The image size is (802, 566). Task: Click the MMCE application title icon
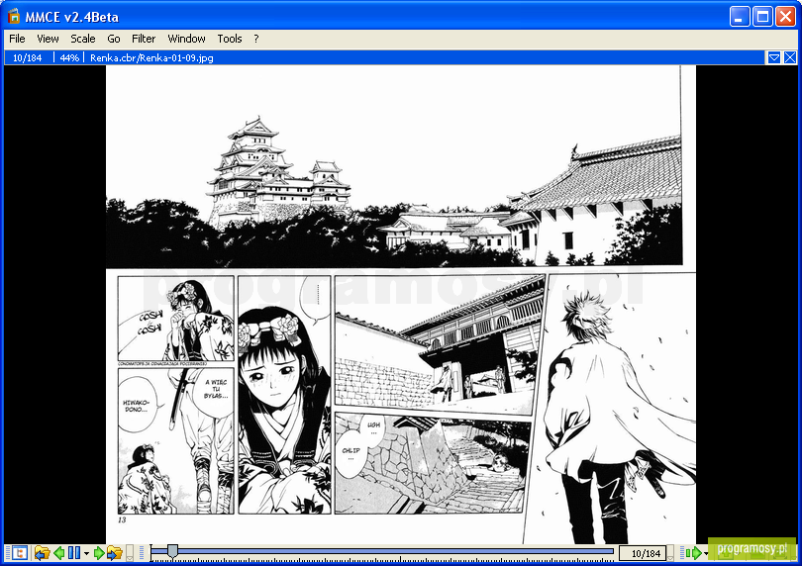[x=14, y=16]
